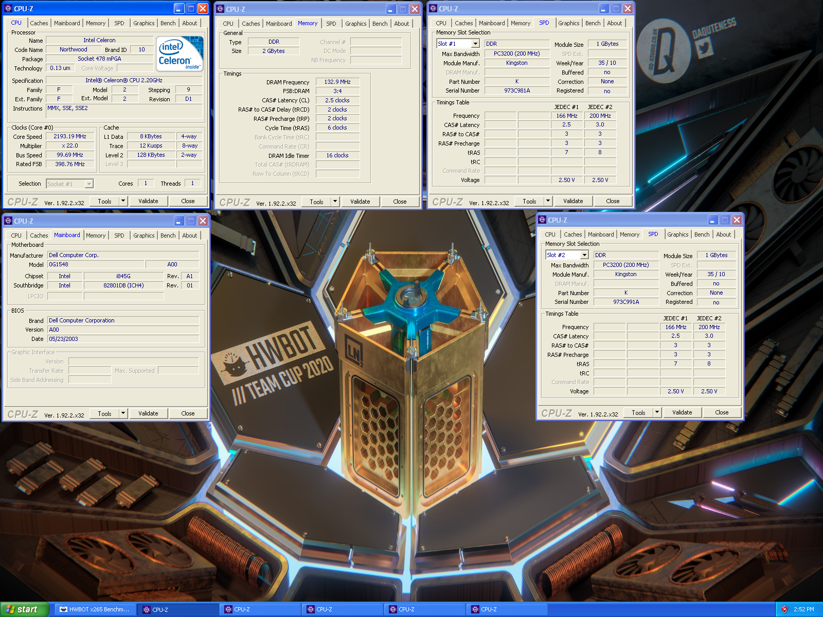823x617 pixels.
Task: Switch to HWBOT x265 Benchmark taskbar item
Action: [x=96, y=609]
